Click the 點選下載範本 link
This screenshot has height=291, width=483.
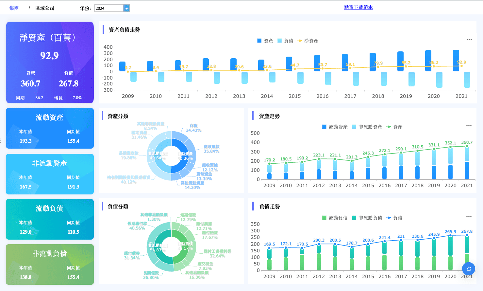pyautogui.click(x=358, y=8)
